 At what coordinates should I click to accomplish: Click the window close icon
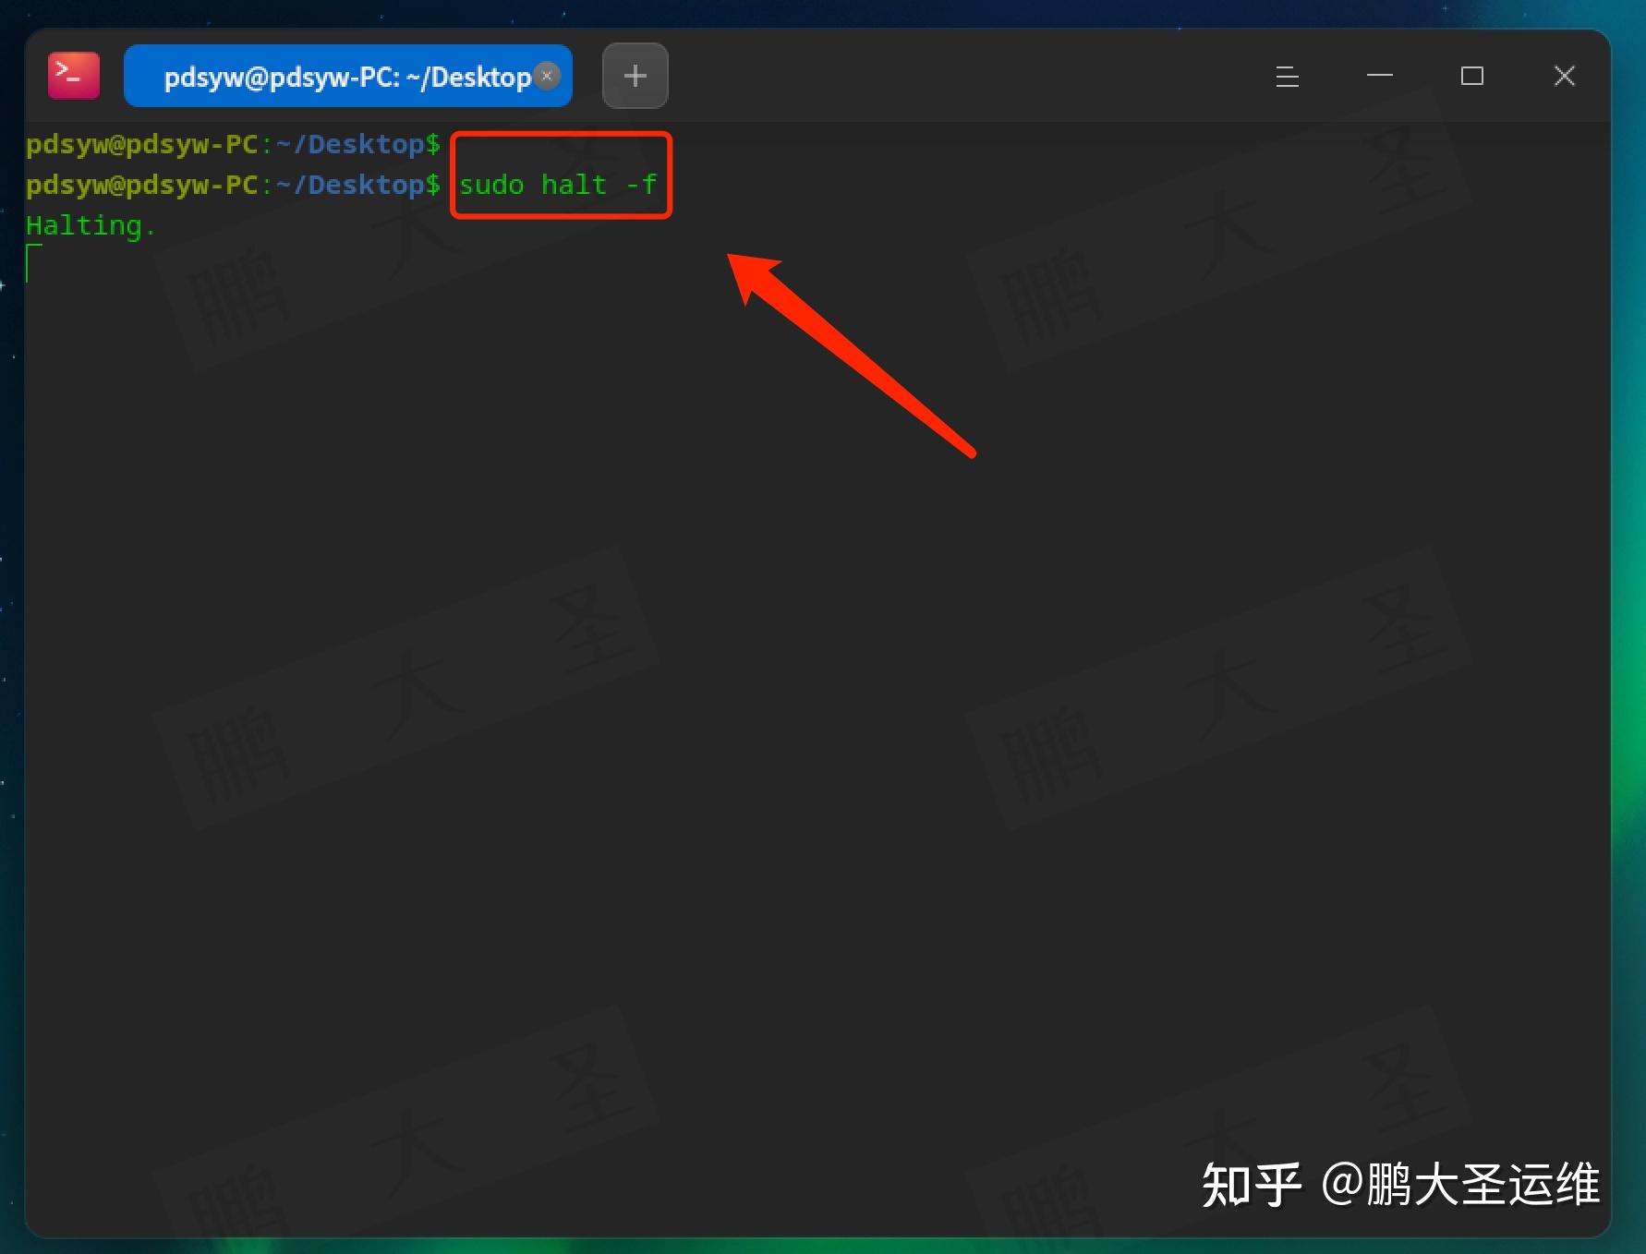pyautogui.click(x=1564, y=76)
